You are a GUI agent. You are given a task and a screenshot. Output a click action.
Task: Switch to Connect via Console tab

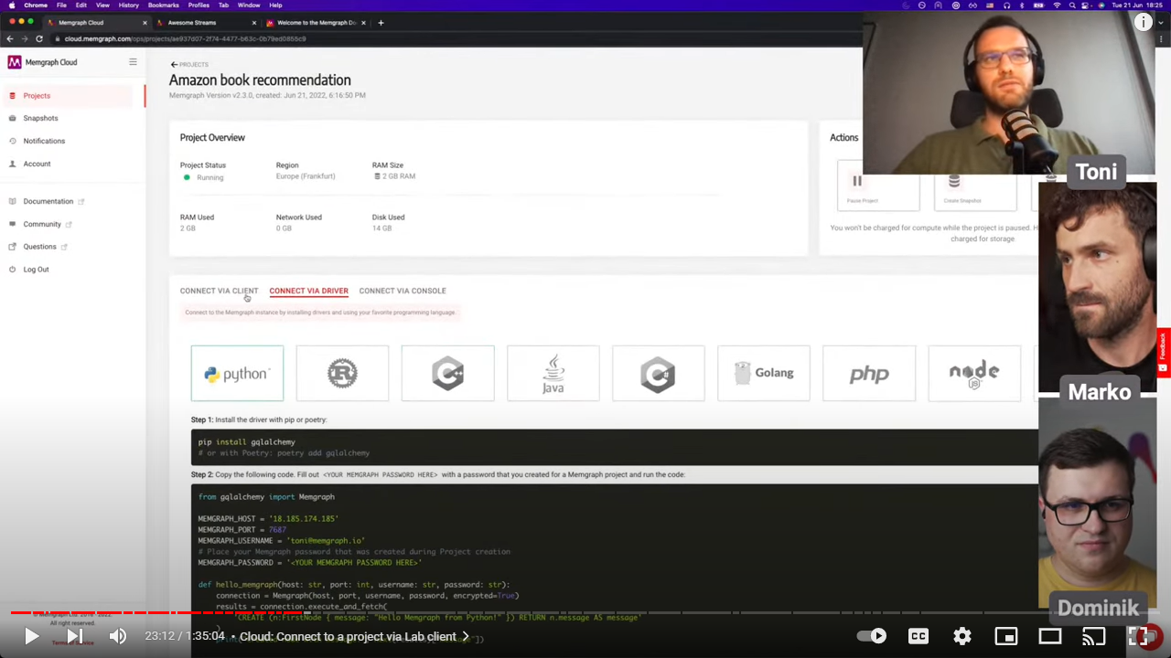pyautogui.click(x=403, y=291)
